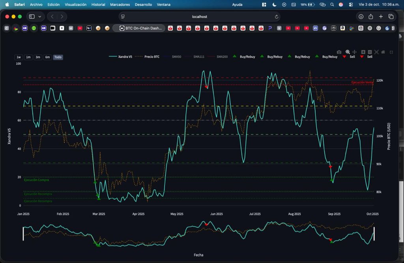This screenshot has width=404, height=263.
Task: Open the gray 'M' pinned tab
Action: (71, 28)
